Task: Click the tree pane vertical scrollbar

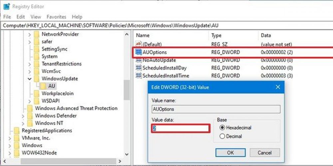Action: click(127, 90)
